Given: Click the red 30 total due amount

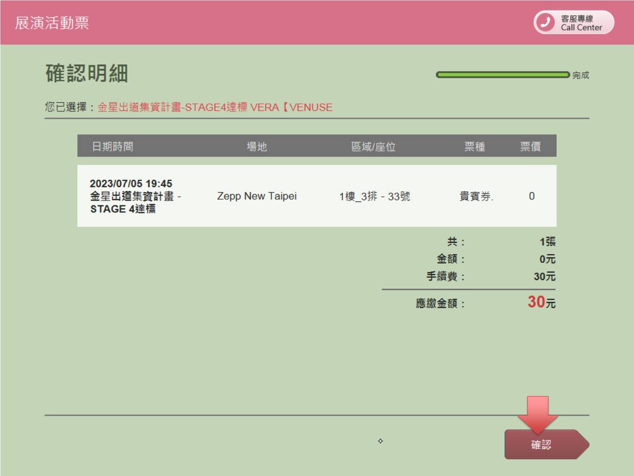Looking at the screenshot, I should (536, 302).
